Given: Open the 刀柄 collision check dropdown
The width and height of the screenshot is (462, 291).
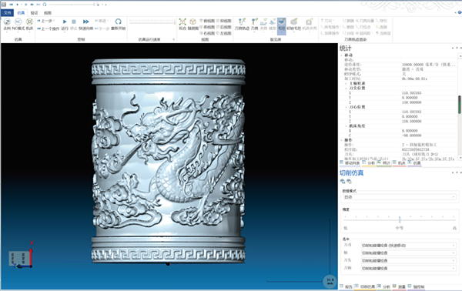Looking at the screenshot, I should click(408, 269).
